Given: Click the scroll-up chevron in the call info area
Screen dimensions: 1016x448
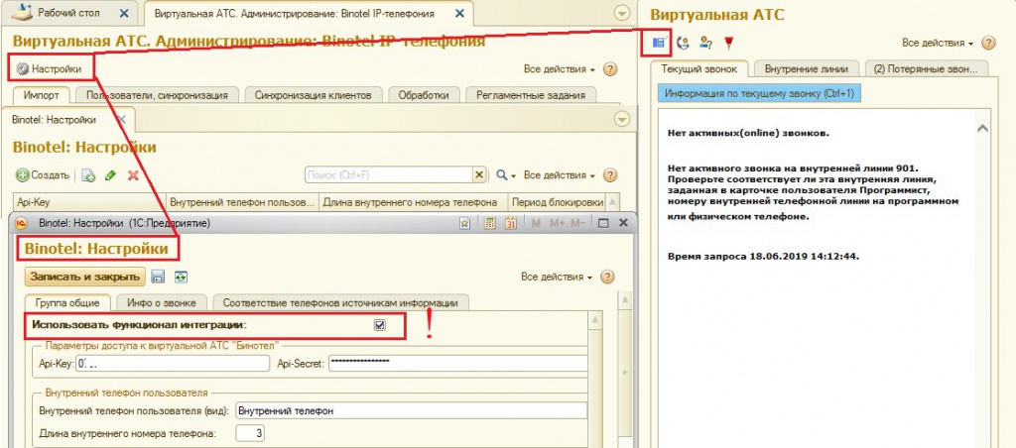Looking at the screenshot, I should point(982,129).
